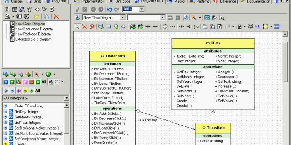The height and width of the screenshot is (145, 291).
Task: Select the generalization arrow tool
Action: point(189,27)
